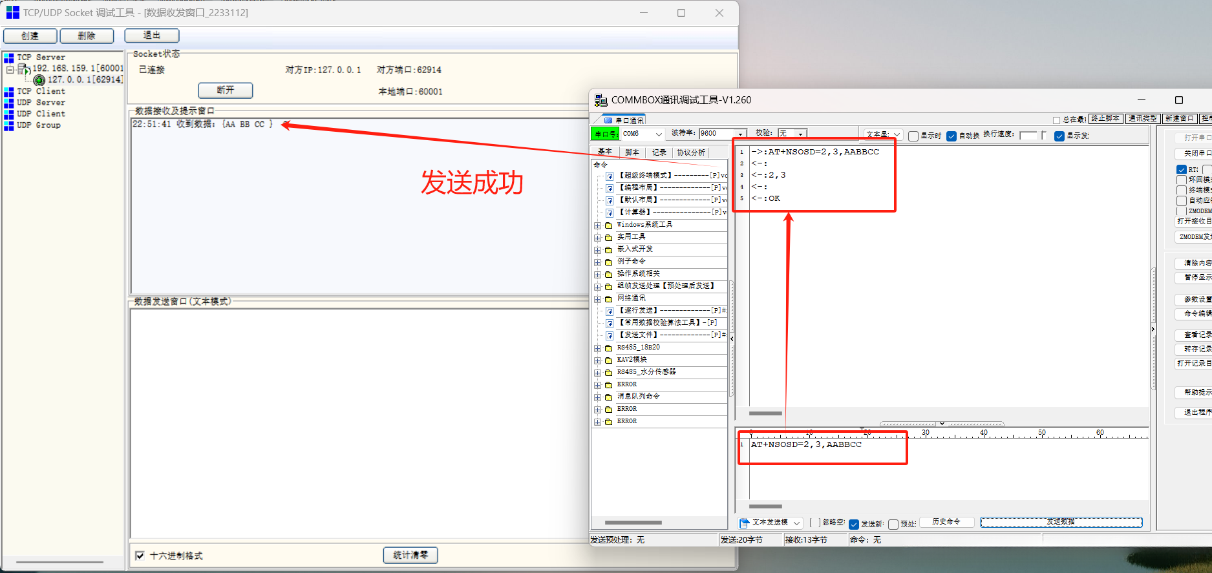The image size is (1212, 573).
Task: Toggle the 显示发 checkbox
Action: [1059, 136]
